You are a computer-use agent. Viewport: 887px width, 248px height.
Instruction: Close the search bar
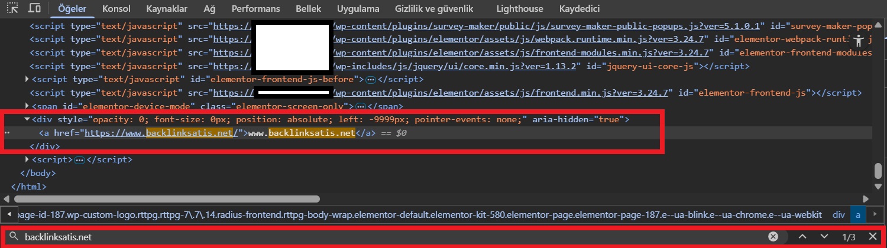(872, 237)
